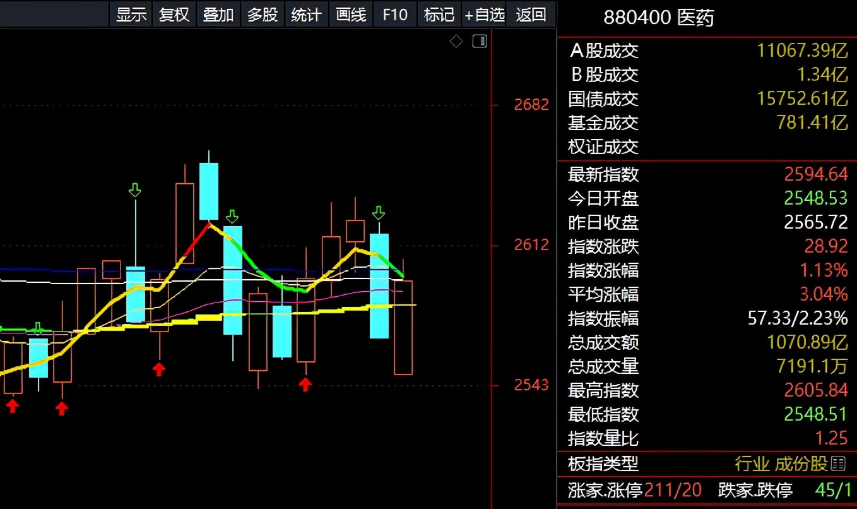Image resolution: width=857 pixels, height=509 pixels.
Task: Select 昨日收盘 value 2565.72
Action: (x=816, y=222)
